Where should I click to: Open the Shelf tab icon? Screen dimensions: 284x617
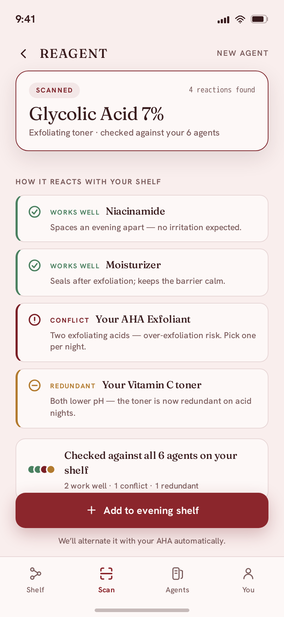[35, 574]
